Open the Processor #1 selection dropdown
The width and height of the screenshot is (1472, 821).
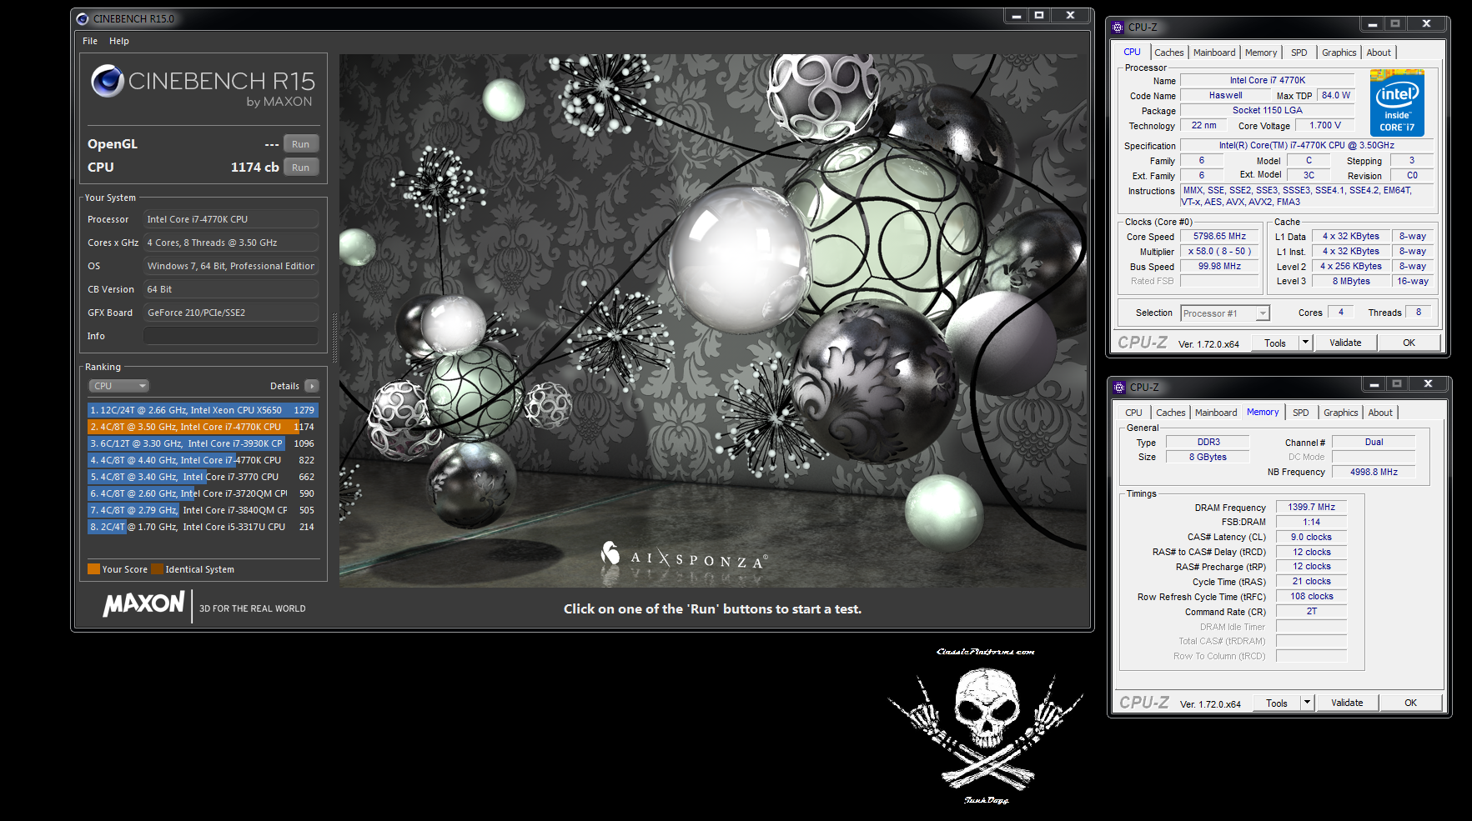point(1225,313)
